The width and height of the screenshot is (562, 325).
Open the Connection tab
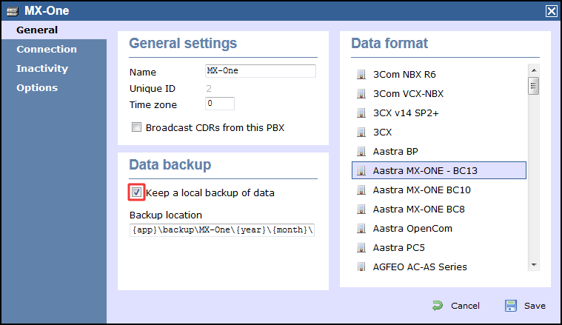pyautogui.click(x=47, y=50)
